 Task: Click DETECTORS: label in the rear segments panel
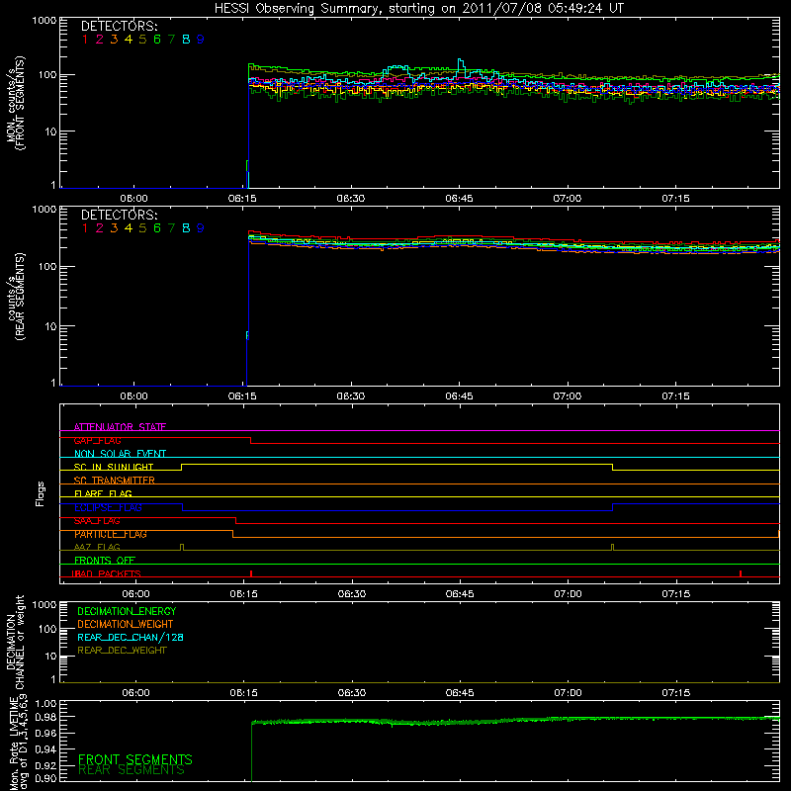point(119,215)
